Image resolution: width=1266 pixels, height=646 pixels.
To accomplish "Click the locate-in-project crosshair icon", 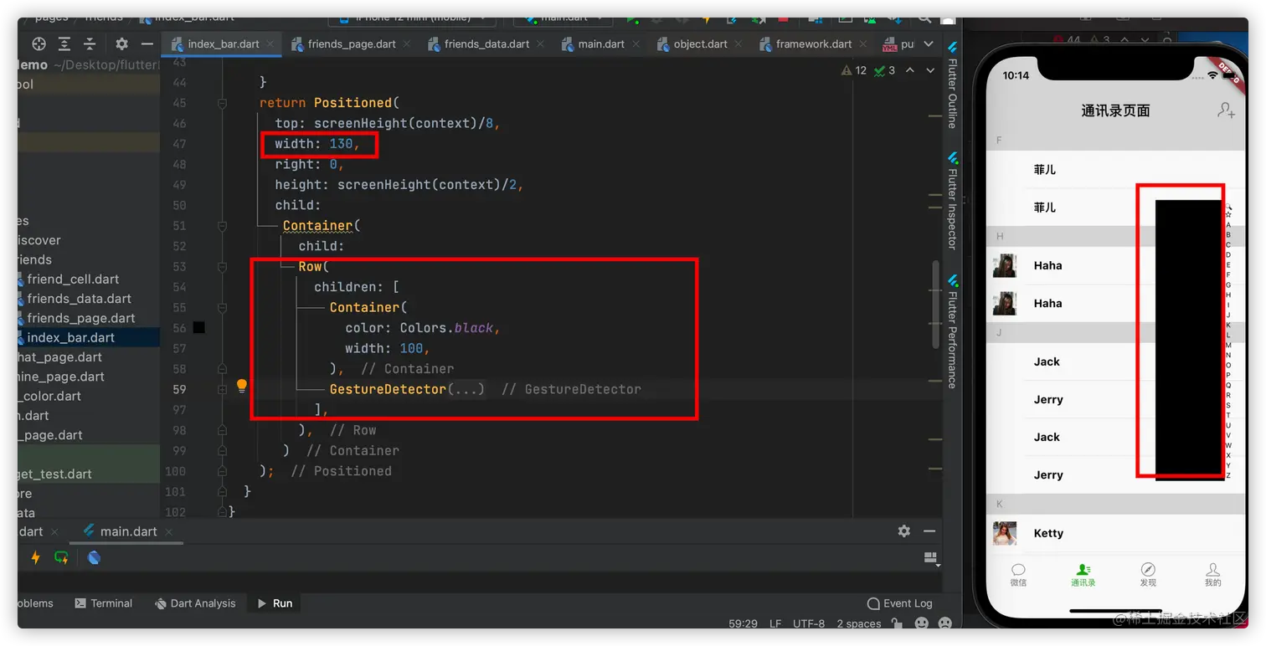I will click(39, 44).
